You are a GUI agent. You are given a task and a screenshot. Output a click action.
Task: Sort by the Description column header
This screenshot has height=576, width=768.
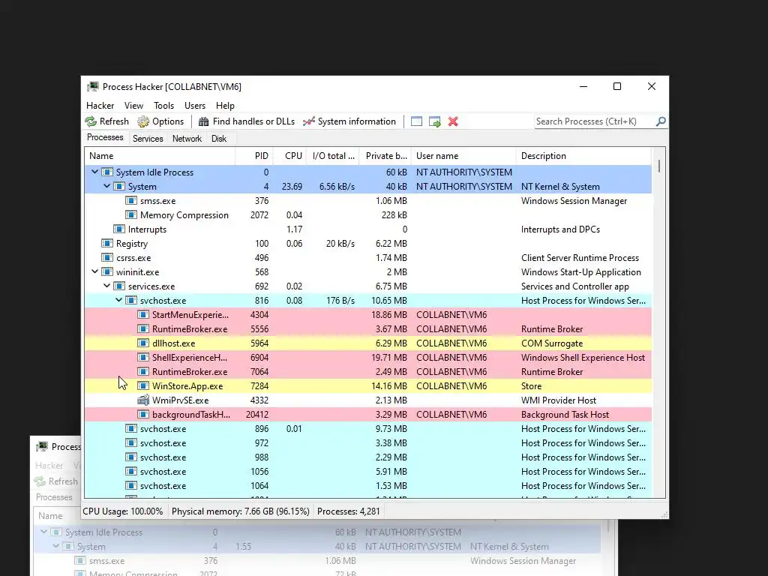(583, 156)
